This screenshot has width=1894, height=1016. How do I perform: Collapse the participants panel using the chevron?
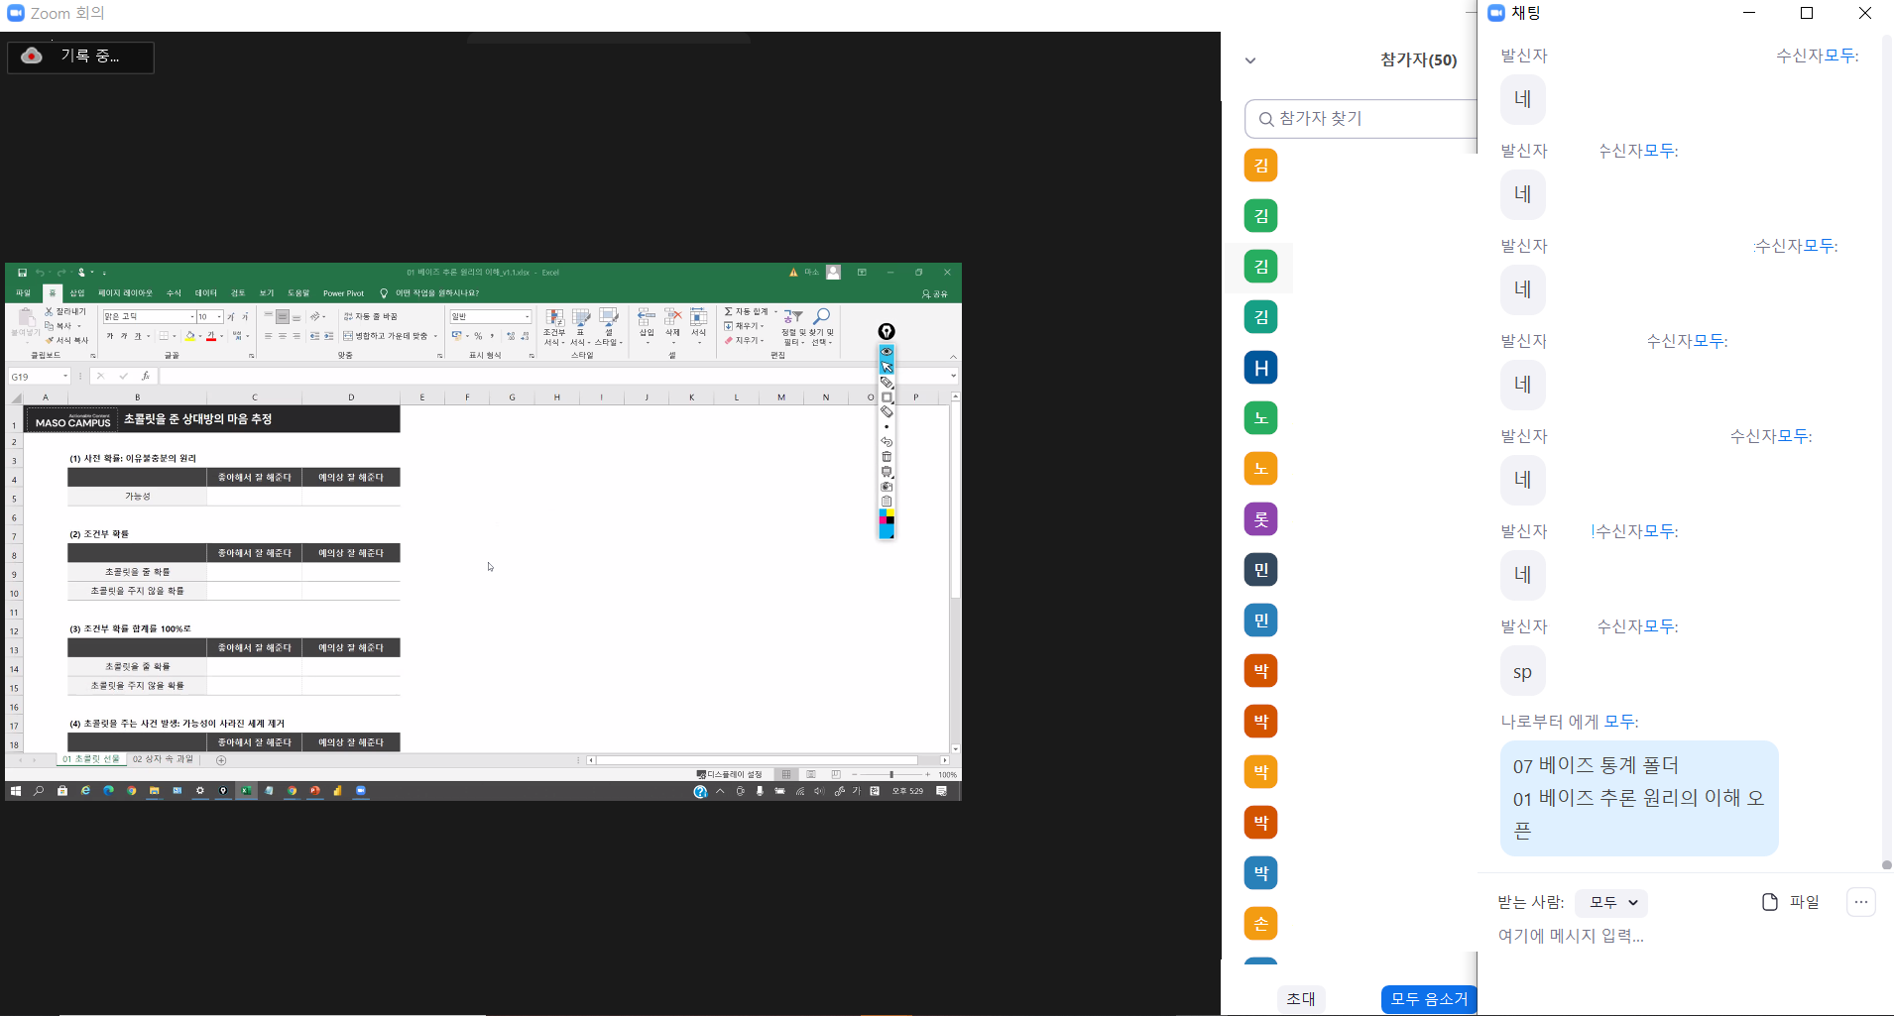[x=1250, y=60]
